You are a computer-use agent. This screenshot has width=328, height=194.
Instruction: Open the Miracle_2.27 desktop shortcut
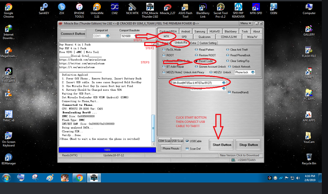tap(168, 9)
